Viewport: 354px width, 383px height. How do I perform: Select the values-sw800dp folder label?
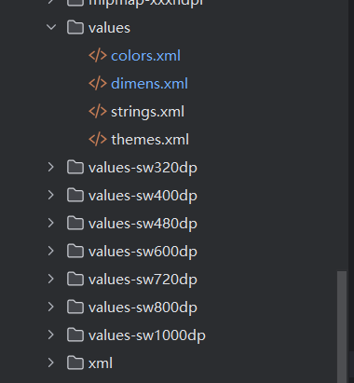(x=143, y=308)
